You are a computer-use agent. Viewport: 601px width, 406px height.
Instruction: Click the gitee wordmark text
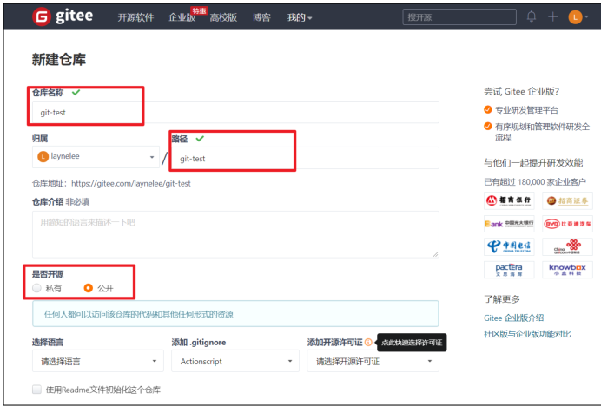(75, 16)
